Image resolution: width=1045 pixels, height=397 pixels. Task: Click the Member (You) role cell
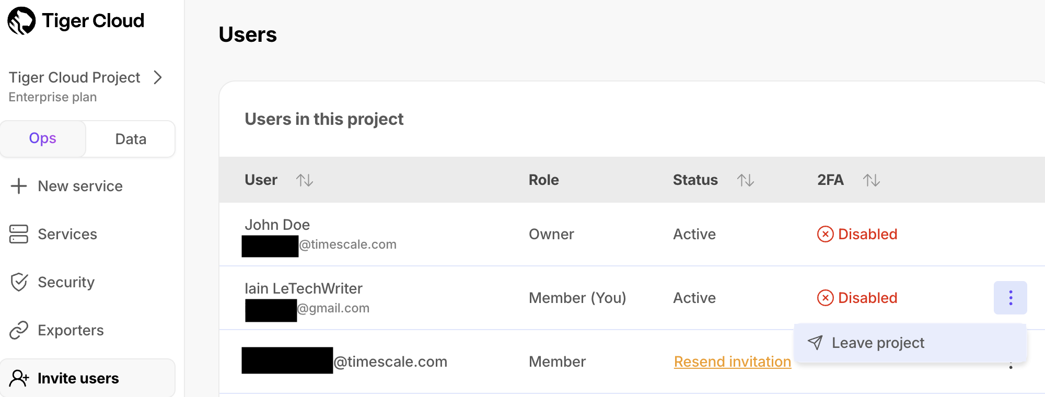coord(577,298)
